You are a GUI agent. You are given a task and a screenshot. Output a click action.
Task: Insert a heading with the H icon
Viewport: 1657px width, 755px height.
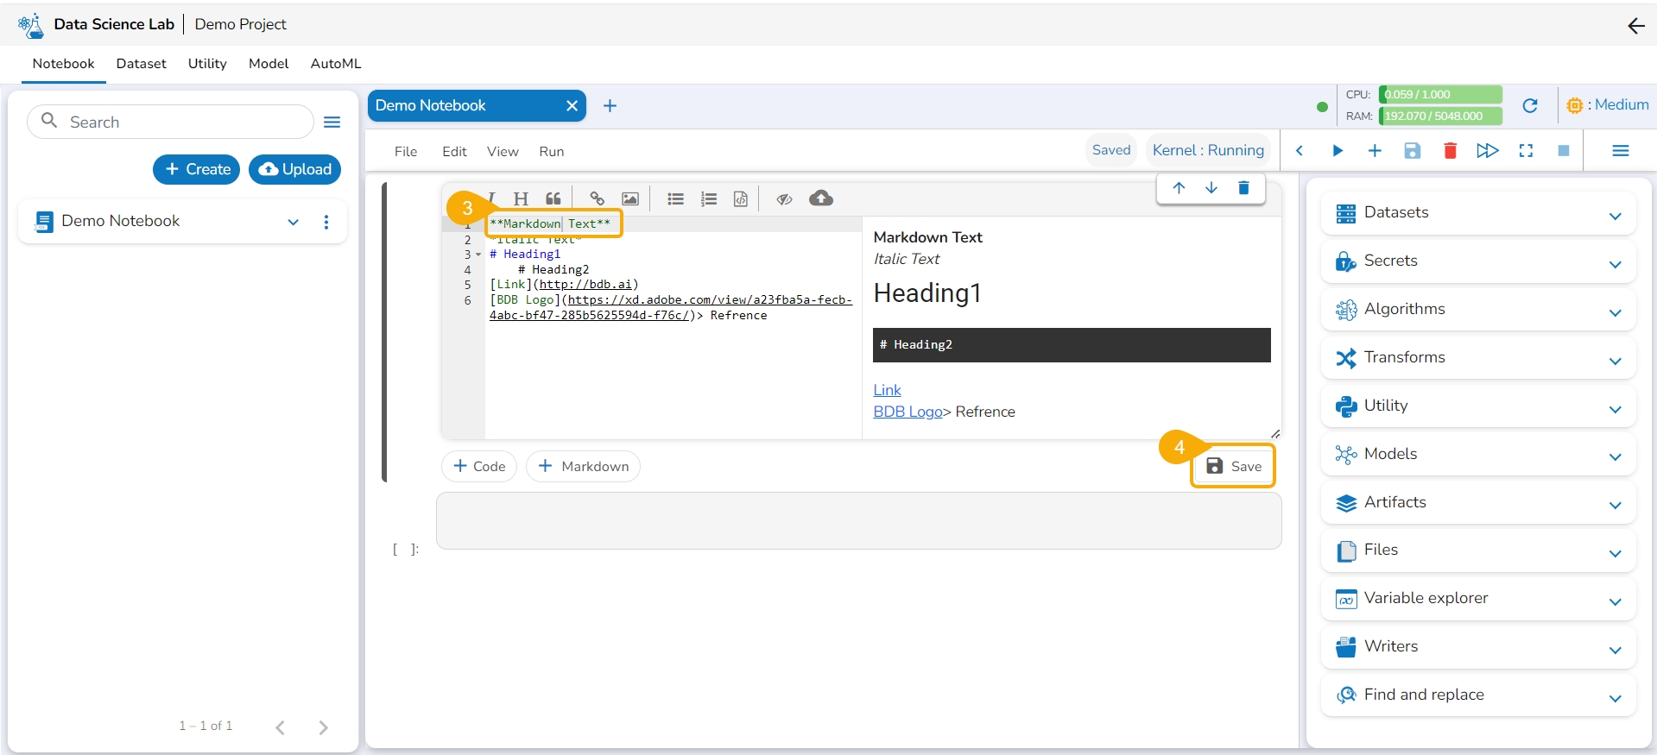click(x=521, y=199)
